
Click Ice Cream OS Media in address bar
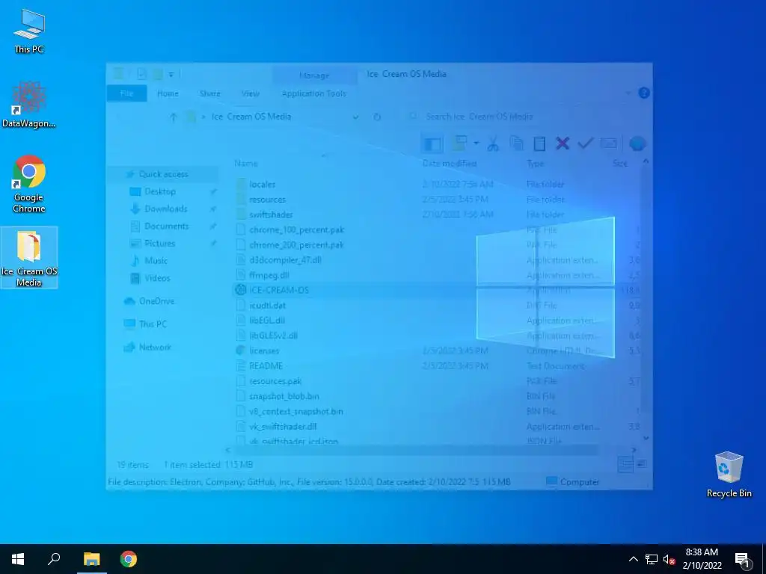click(251, 117)
